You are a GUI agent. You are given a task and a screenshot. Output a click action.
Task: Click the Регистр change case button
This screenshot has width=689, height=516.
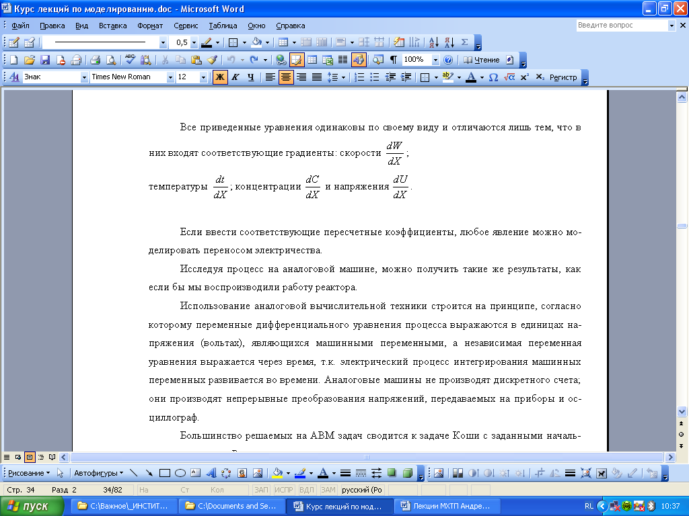click(563, 77)
